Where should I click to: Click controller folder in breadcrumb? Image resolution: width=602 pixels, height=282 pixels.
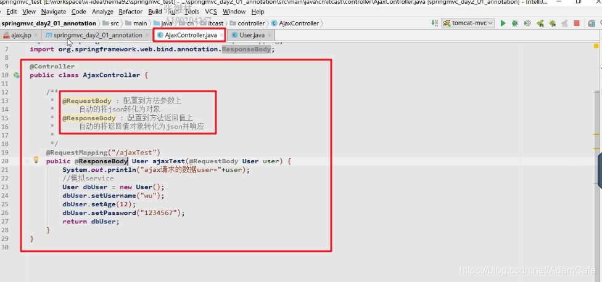(x=247, y=23)
